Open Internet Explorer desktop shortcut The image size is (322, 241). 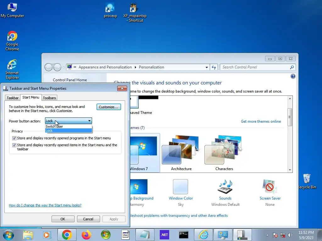point(12,69)
